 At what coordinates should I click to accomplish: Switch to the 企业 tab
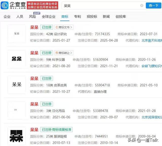click(x=7, y=17)
